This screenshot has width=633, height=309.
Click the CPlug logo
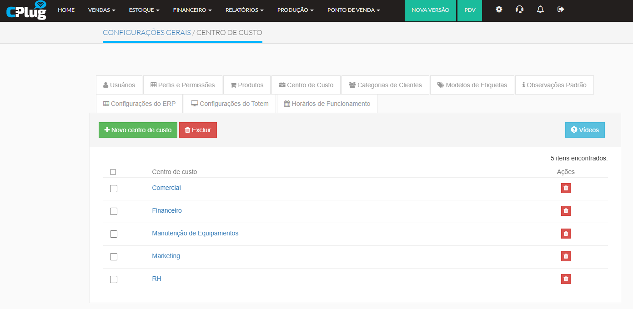pos(26,10)
